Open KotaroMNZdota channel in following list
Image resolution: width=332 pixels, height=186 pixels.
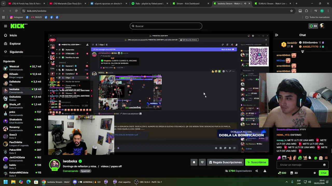pos(22,174)
